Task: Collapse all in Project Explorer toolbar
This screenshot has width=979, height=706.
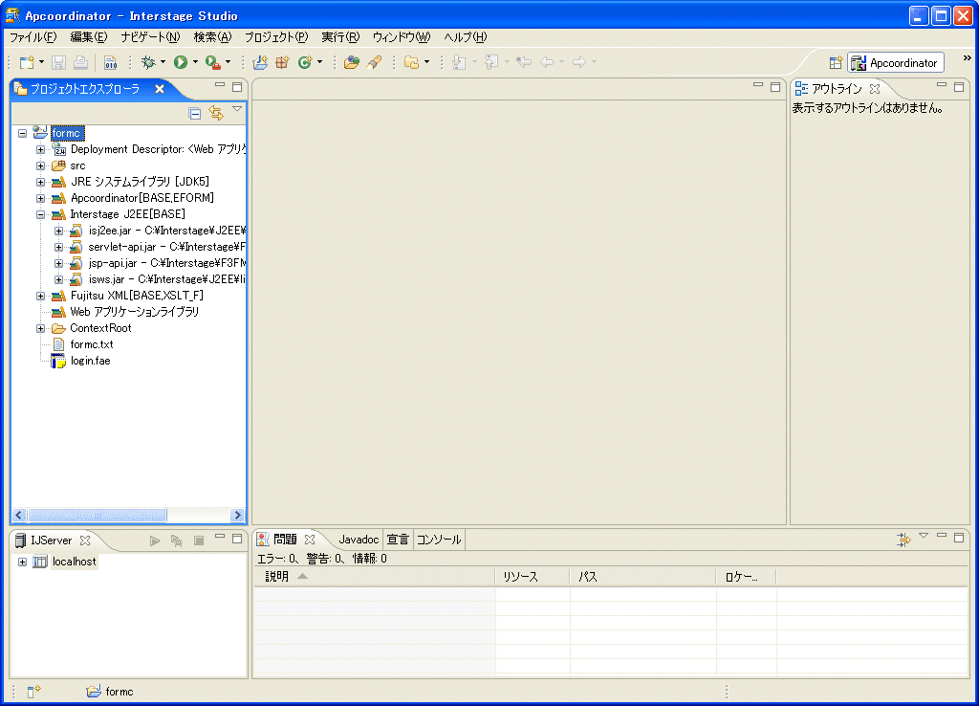Action: point(195,113)
